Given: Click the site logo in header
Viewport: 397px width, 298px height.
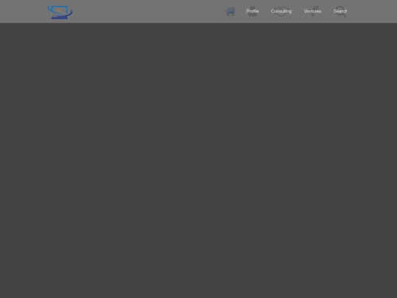Looking at the screenshot, I should (60, 12).
